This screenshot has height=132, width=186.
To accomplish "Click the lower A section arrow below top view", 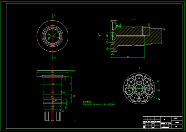I will 54,58.
